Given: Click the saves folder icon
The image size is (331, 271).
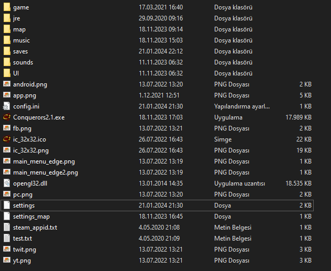Looking at the screenshot, I should (7, 51).
